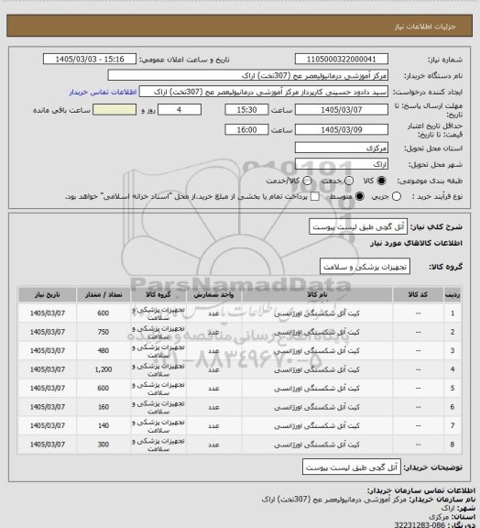Select the جزیی purchase type radio

click(x=397, y=197)
